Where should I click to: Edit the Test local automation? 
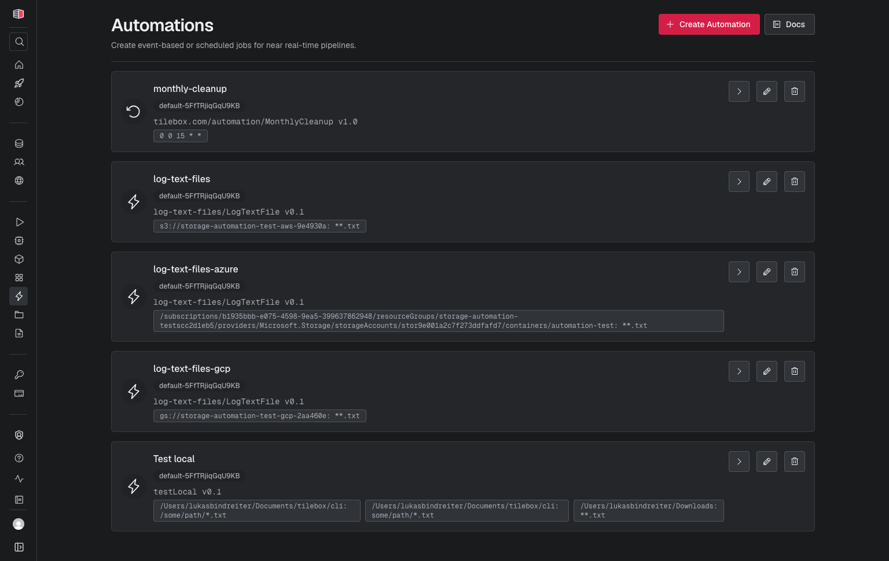[767, 462]
